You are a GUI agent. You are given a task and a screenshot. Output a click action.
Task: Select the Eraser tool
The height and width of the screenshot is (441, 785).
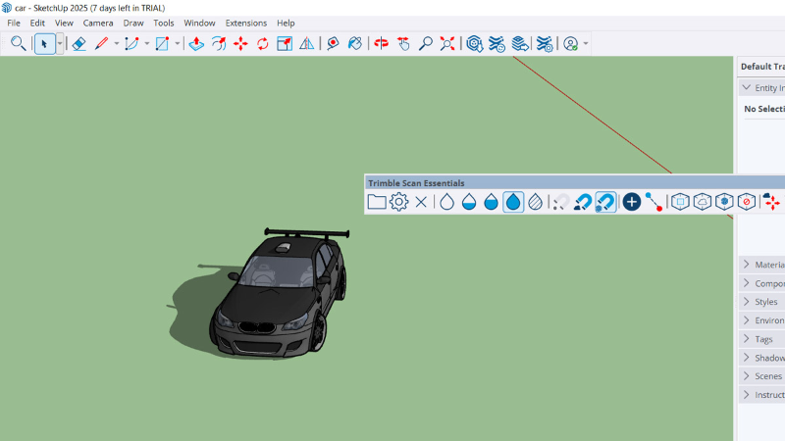pos(78,44)
